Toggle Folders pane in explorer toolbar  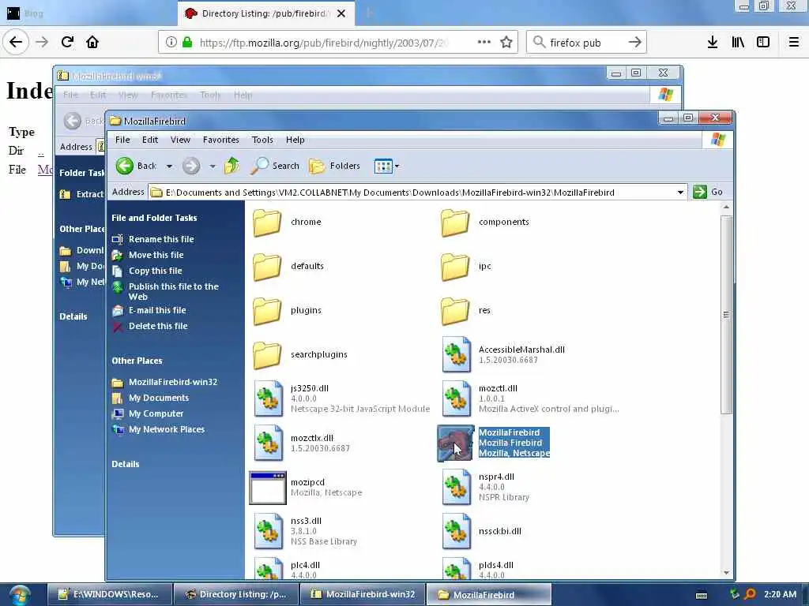(334, 166)
